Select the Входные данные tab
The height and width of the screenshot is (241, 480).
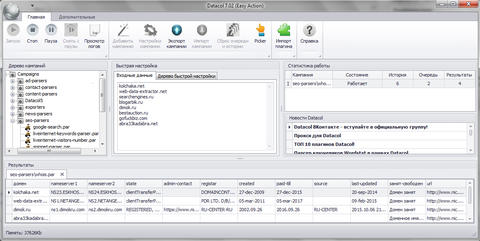pyautogui.click(x=134, y=75)
